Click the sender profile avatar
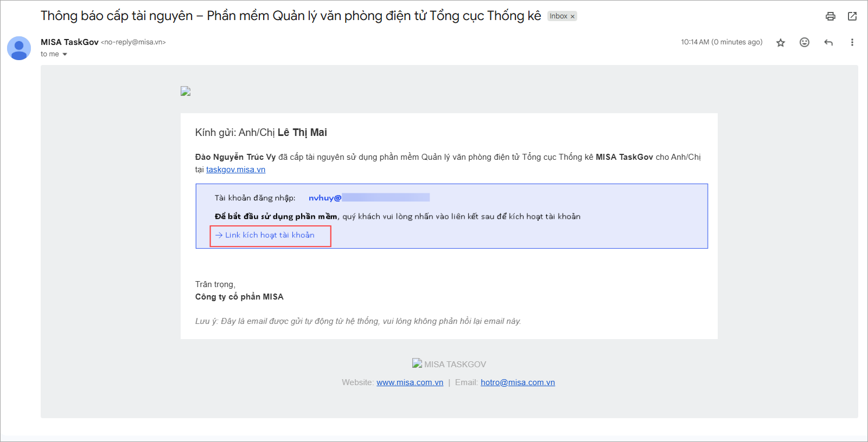Image resolution: width=868 pixels, height=442 pixels. click(x=19, y=48)
